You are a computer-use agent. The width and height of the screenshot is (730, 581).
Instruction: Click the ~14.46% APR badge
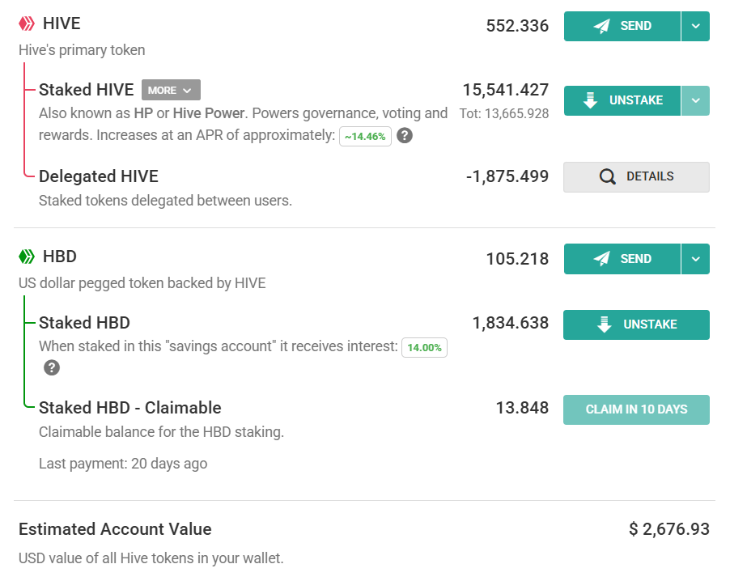click(366, 137)
